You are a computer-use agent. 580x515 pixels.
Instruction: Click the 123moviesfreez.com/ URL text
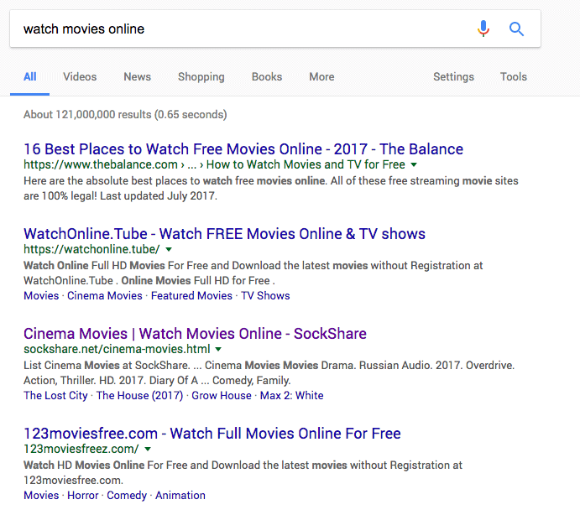tap(81, 449)
